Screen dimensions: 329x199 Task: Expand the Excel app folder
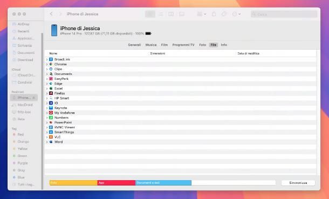[x=47, y=88]
